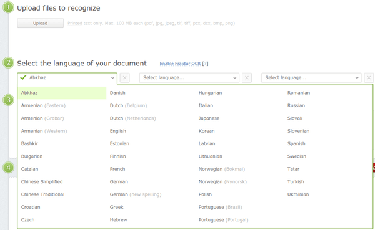The width and height of the screenshot is (375, 230).
Task: Select Ukrainian language
Action: pos(298,194)
